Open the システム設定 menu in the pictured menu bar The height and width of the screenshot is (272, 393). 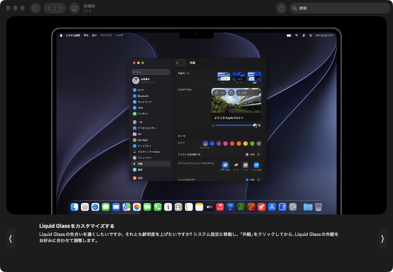[73, 35]
